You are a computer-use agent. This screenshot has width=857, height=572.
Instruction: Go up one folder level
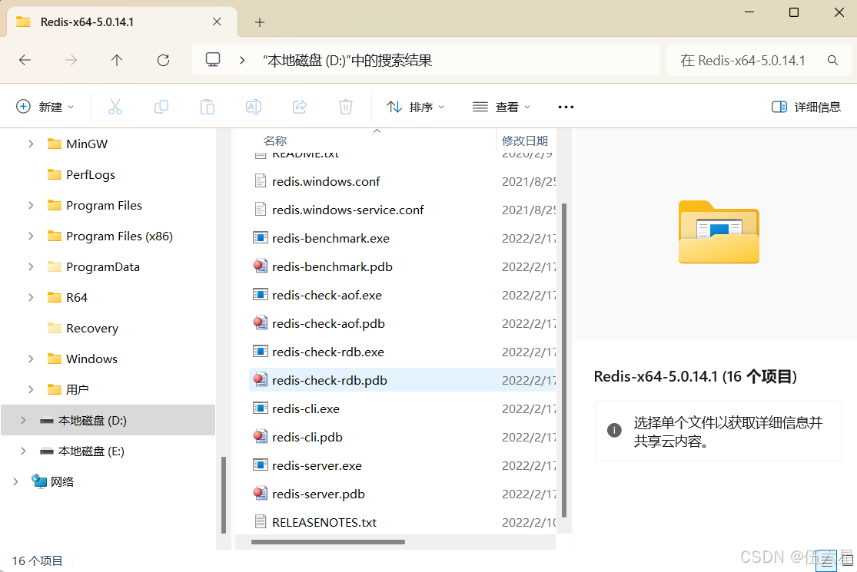pyautogui.click(x=117, y=60)
